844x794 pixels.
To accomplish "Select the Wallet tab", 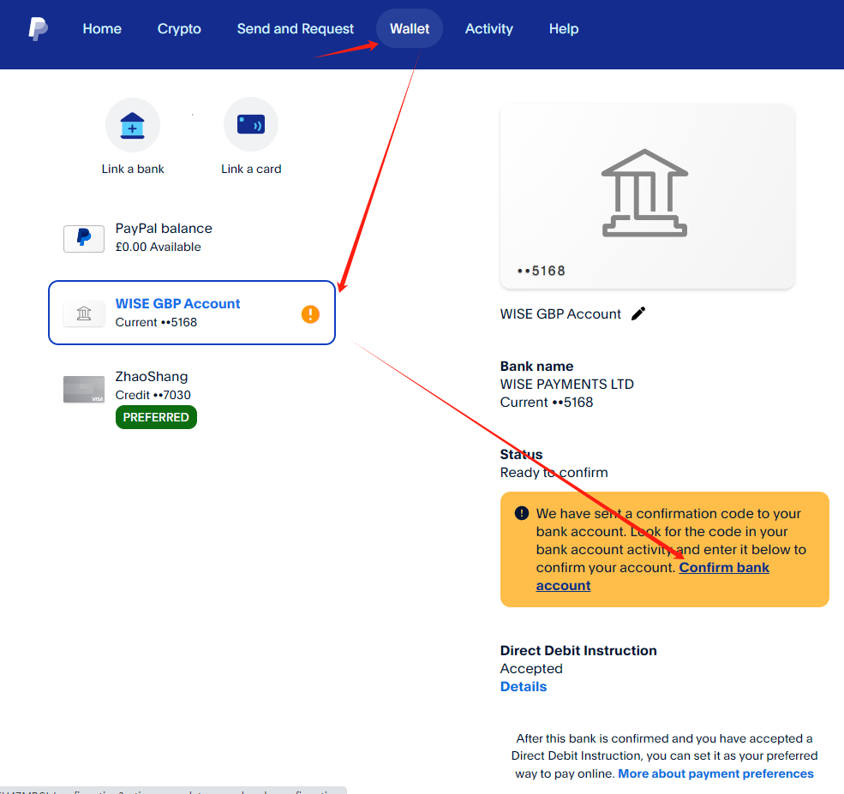I will [409, 28].
